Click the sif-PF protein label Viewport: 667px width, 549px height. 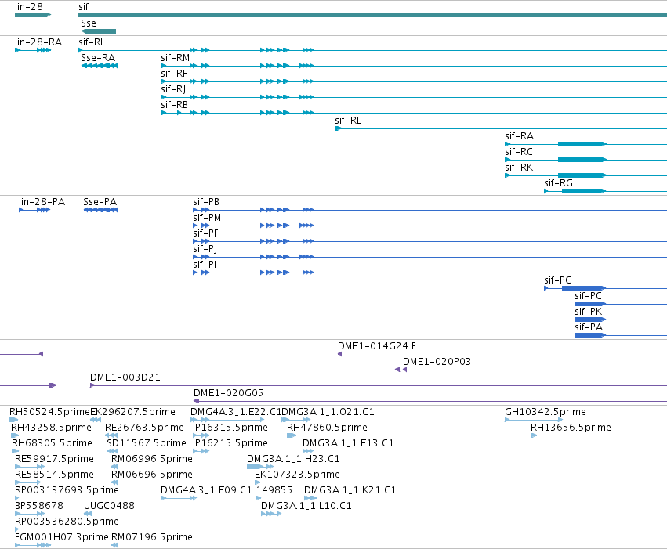(205, 233)
